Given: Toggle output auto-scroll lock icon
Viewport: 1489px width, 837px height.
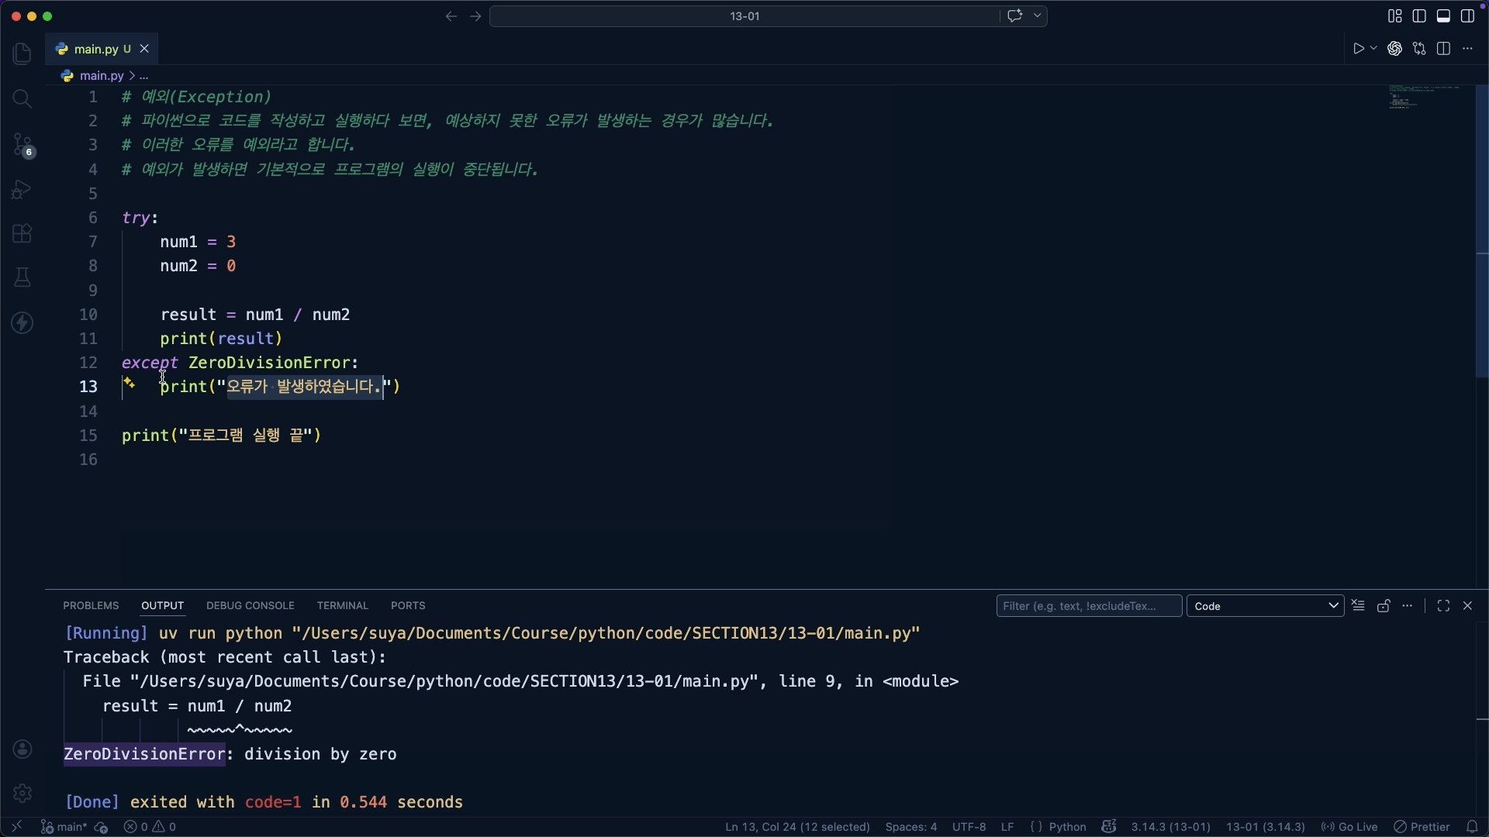Looking at the screenshot, I should [1384, 606].
